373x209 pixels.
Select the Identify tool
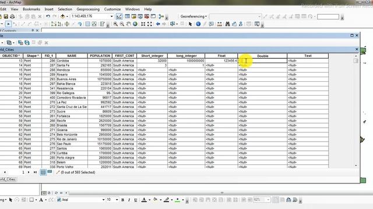[198, 24]
